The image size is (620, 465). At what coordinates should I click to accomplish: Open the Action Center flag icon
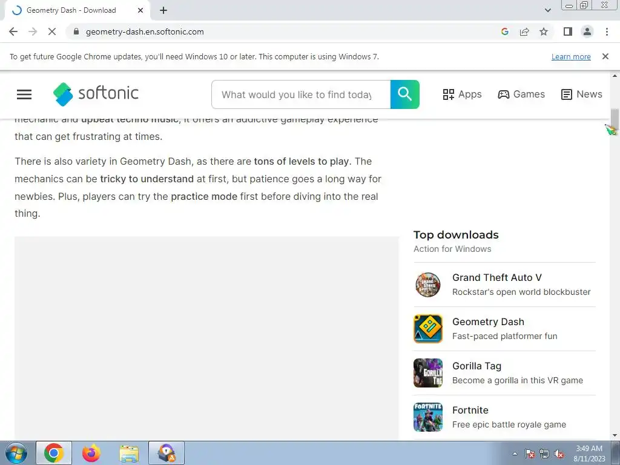click(530, 453)
